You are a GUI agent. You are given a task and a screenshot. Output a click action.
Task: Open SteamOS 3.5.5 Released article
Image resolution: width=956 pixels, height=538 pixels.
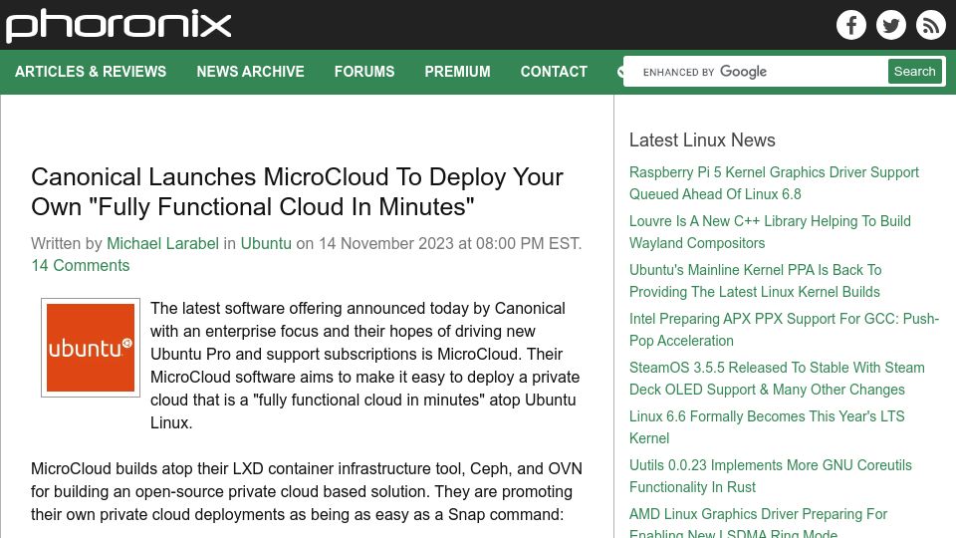click(777, 379)
